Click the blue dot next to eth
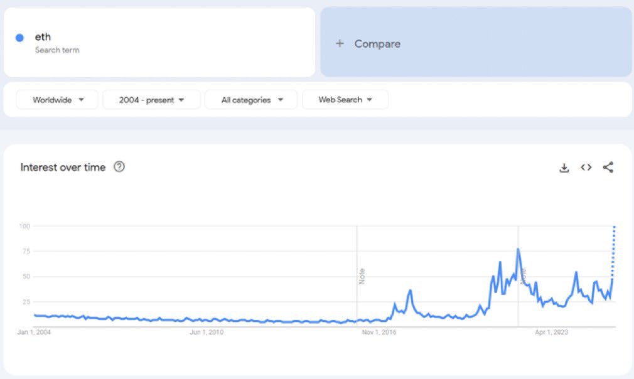Image resolution: width=634 pixels, height=379 pixels. click(x=19, y=38)
